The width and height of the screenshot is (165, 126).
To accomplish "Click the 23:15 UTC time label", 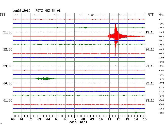I will click(x=150, y=100).
